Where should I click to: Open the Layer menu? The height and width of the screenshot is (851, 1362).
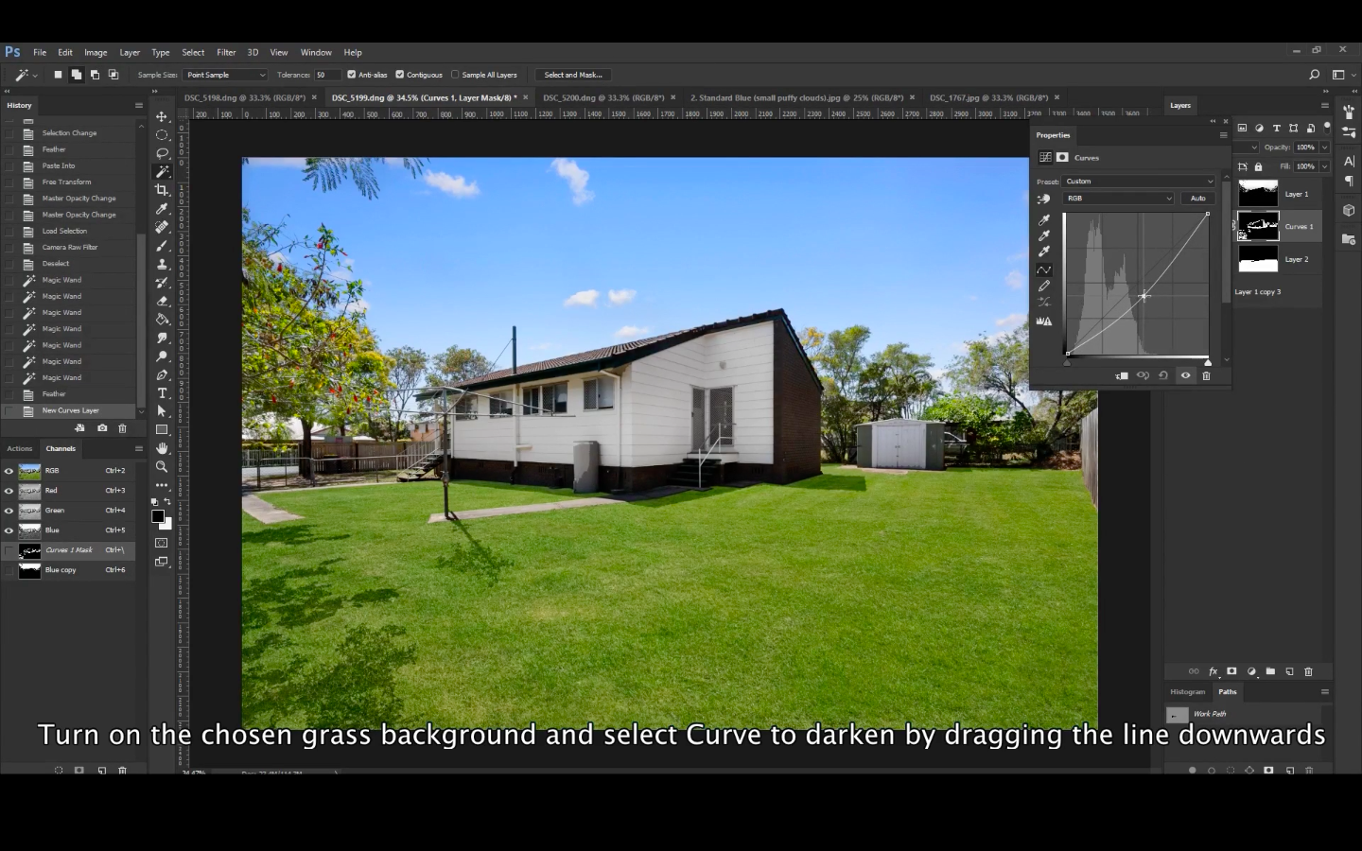coord(130,53)
